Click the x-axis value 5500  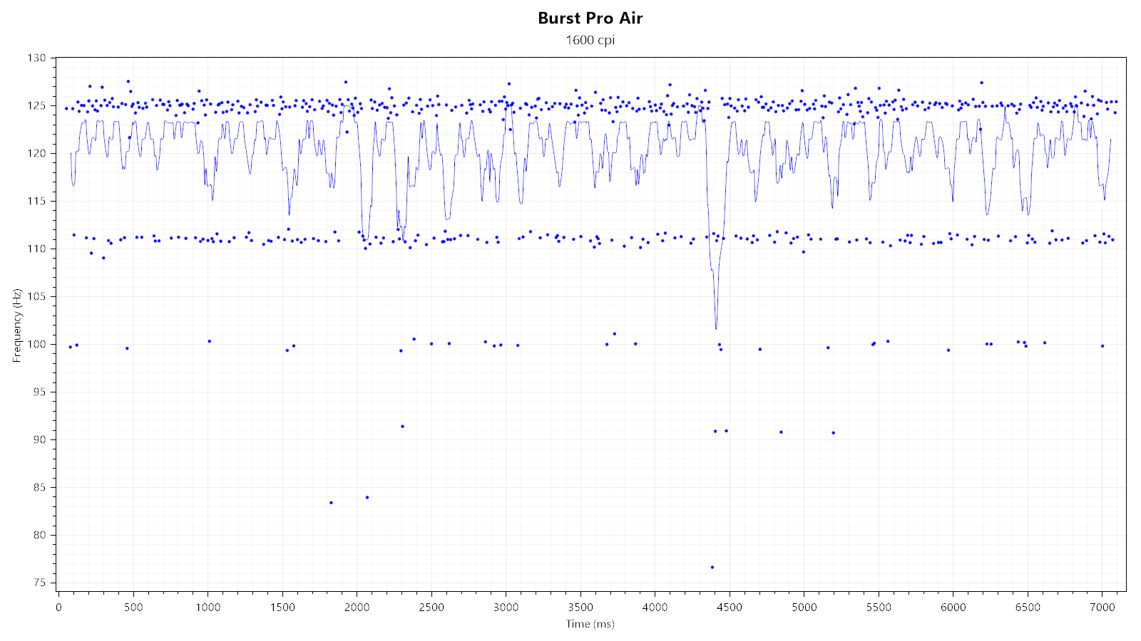pos(879,607)
